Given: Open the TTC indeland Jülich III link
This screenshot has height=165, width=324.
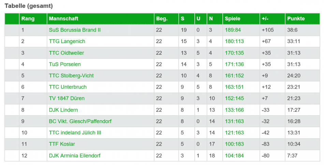Looking at the screenshot, I should [x=75, y=133].
